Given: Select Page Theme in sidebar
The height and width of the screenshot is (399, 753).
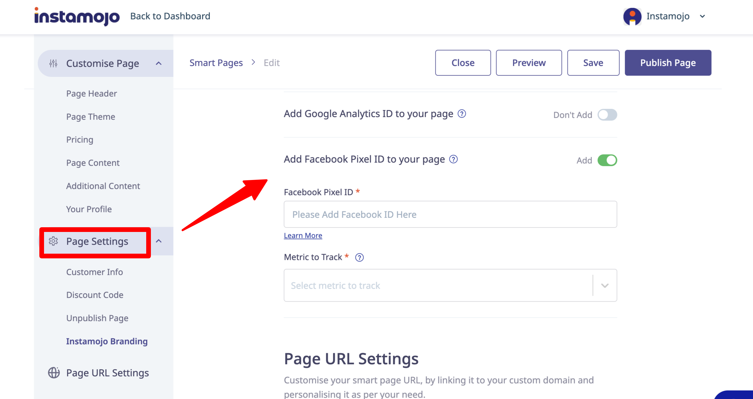Looking at the screenshot, I should [91, 117].
